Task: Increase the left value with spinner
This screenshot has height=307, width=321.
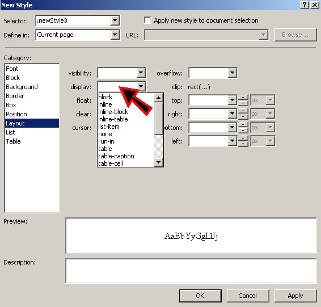Action: [x=243, y=138]
